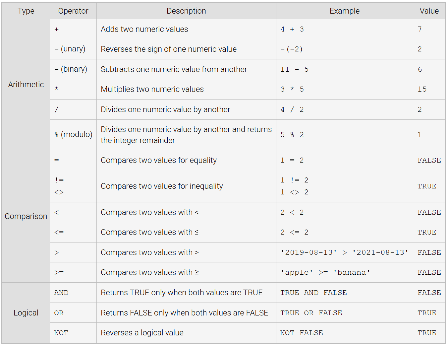
Task: Click the Type column header
Action: click(26, 11)
